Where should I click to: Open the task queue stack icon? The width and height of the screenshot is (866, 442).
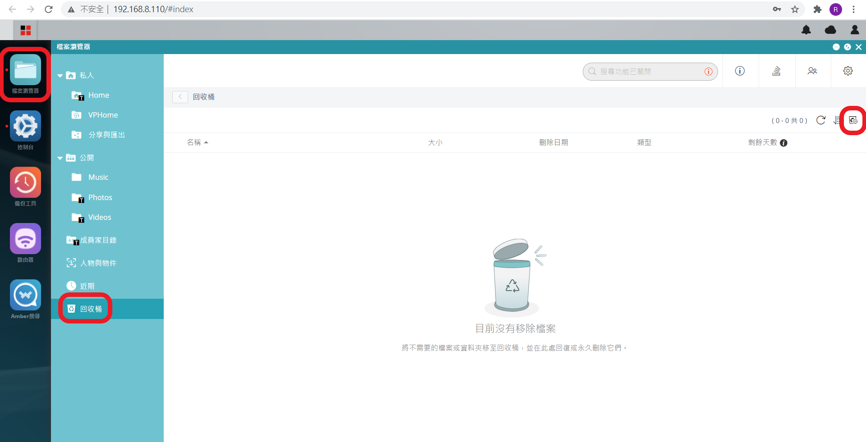click(x=776, y=71)
